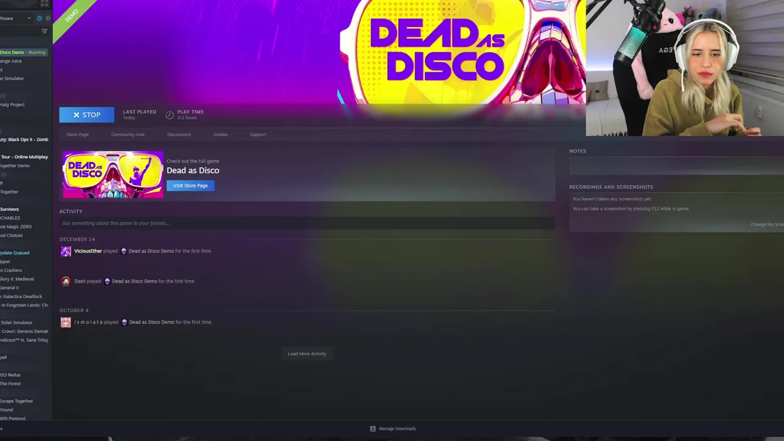Select the WN Protocol library entry

[13, 418]
